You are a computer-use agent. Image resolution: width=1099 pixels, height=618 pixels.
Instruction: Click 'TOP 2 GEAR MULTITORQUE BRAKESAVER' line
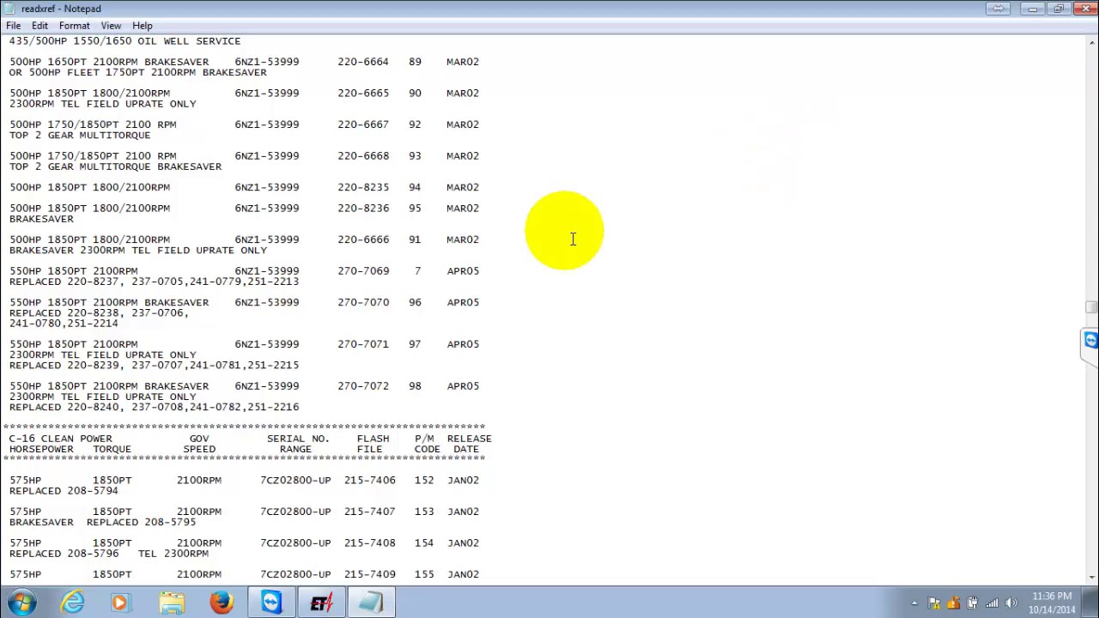[115, 167]
